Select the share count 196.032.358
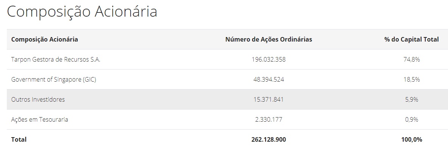 [268, 59]
